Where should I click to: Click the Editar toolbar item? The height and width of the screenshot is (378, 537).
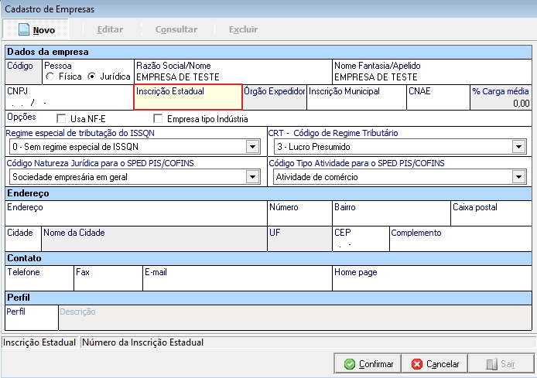tap(110, 29)
